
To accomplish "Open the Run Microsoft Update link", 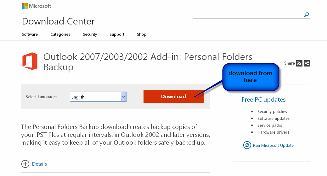I will (x=273, y=145).
